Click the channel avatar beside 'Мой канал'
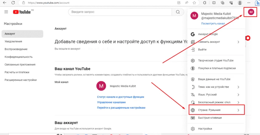This screenshot has width=260, height=135. (101, 86)
